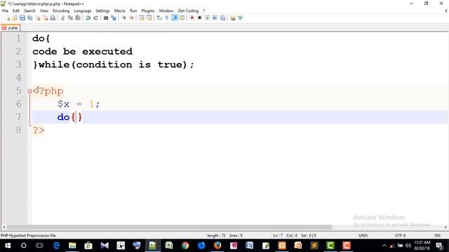Image resolution: width=449 pixels, height=252 pixels.
Task: Open the Settings menu
Action: 102,11
